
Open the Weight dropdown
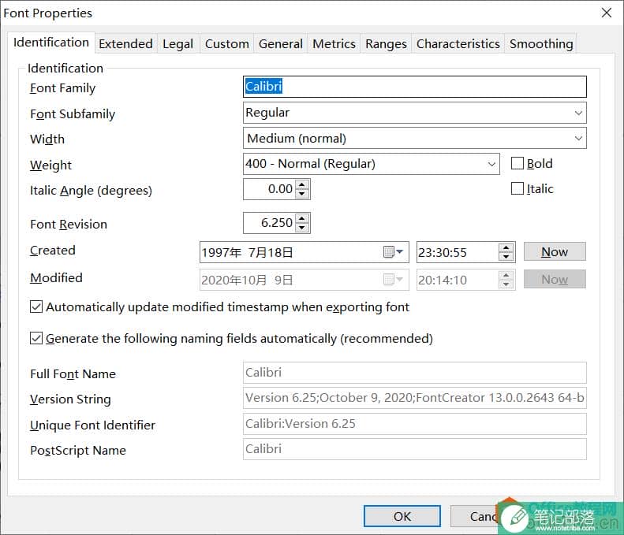click(x=491, y=164)
